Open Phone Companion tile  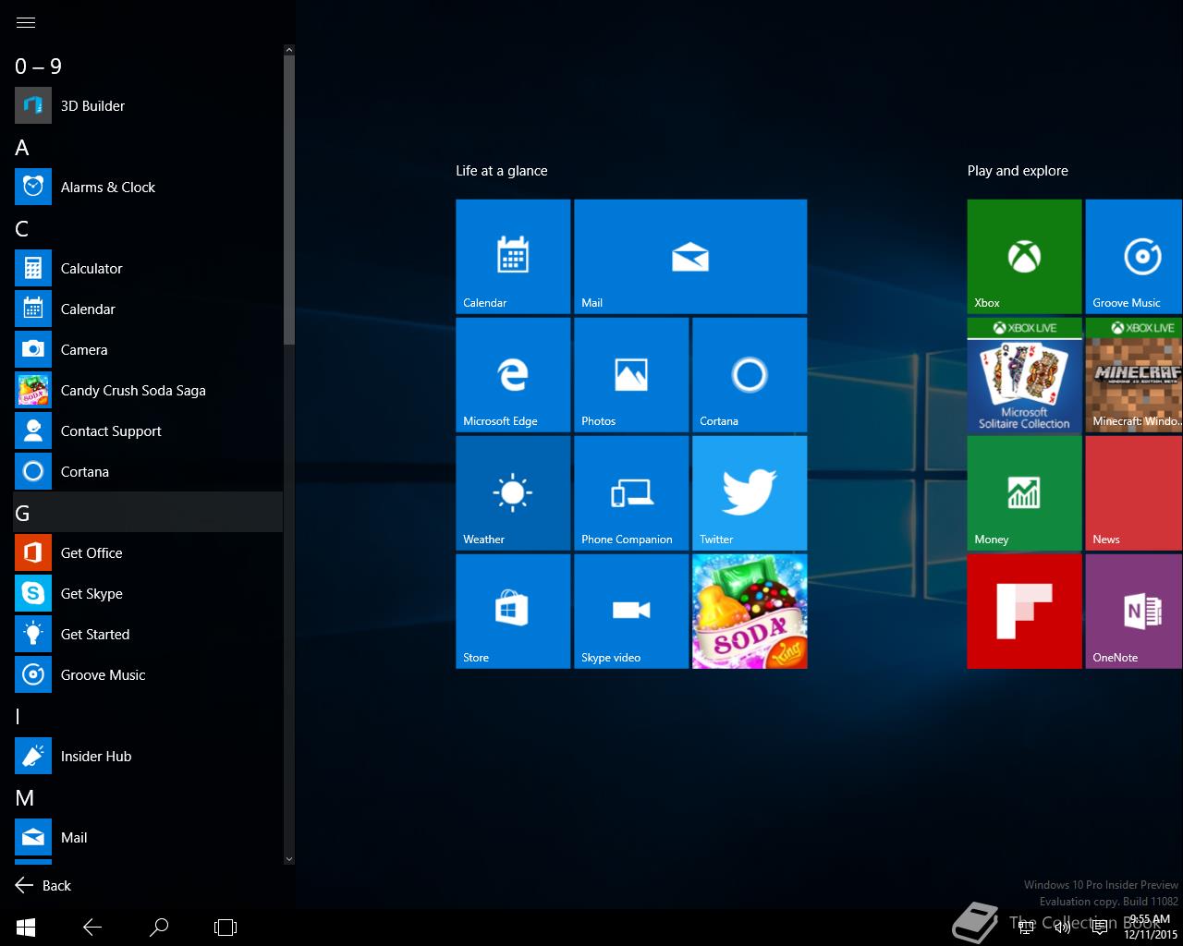click(x=631, y=493)
